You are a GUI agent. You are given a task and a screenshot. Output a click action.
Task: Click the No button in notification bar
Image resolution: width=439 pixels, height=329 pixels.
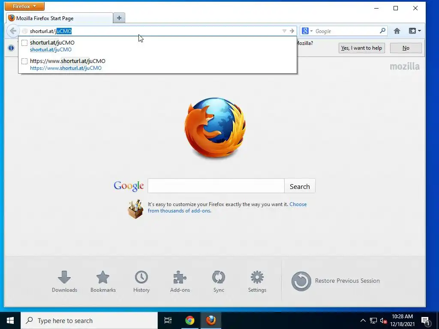pyautogui.click(x=406, y=48)
